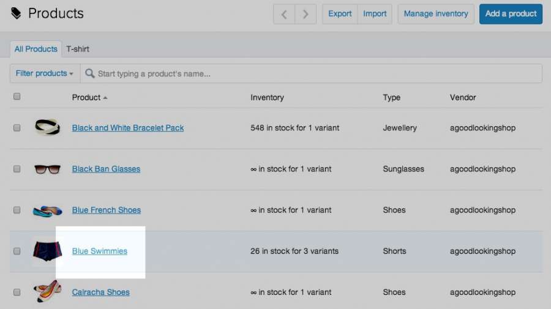Switch to the T-shirt tab

coord(78,49)
